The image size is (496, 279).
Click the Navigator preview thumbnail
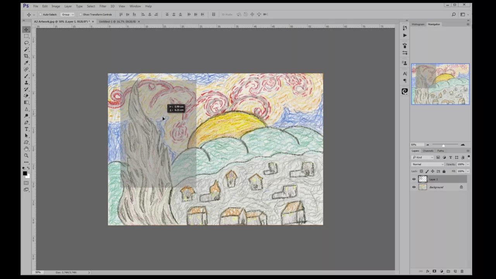click(440, 84)
